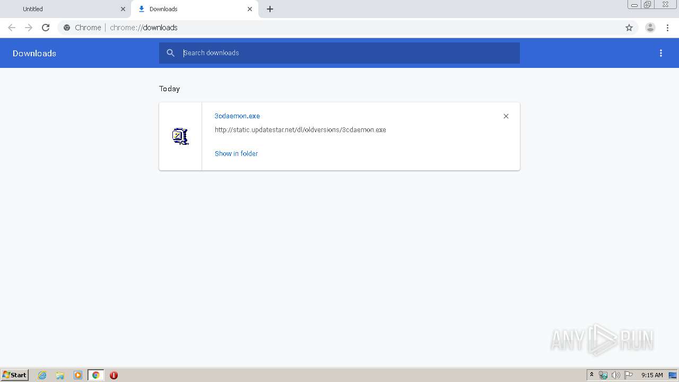Open Downloads page more actions menu
The height and width of the screenshot is (382, 679).
661,53
